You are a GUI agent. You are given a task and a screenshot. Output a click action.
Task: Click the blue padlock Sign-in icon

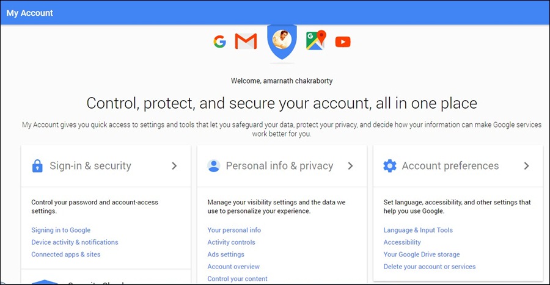click(x=37, y=165)
